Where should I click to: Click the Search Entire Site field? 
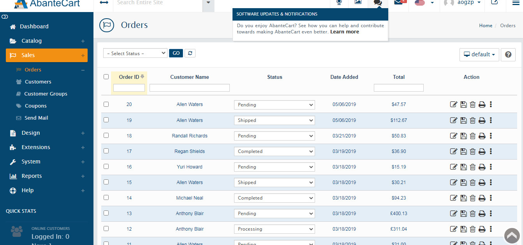(x=158, y=3)
